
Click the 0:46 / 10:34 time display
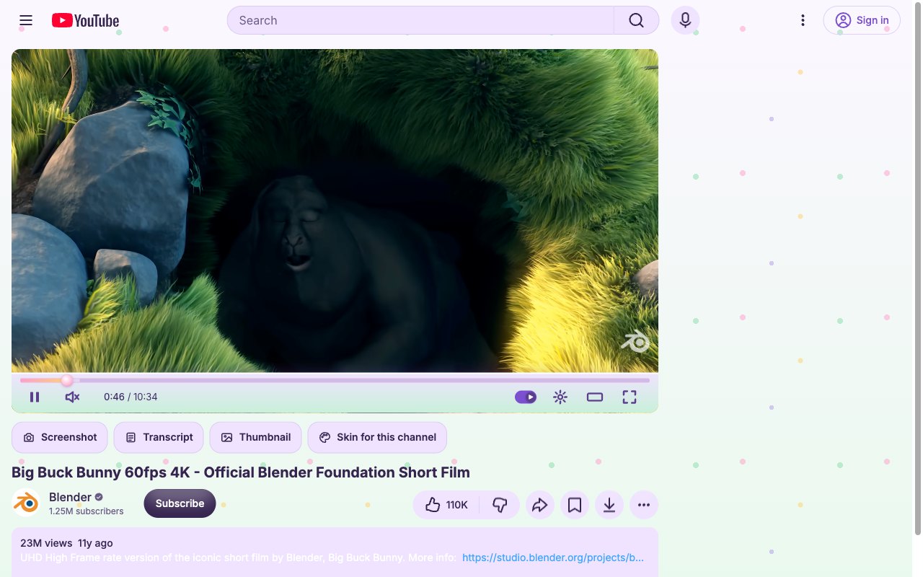point(131,397)
